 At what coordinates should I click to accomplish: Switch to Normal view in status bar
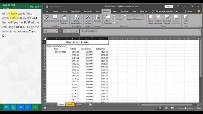click(160, 108)
